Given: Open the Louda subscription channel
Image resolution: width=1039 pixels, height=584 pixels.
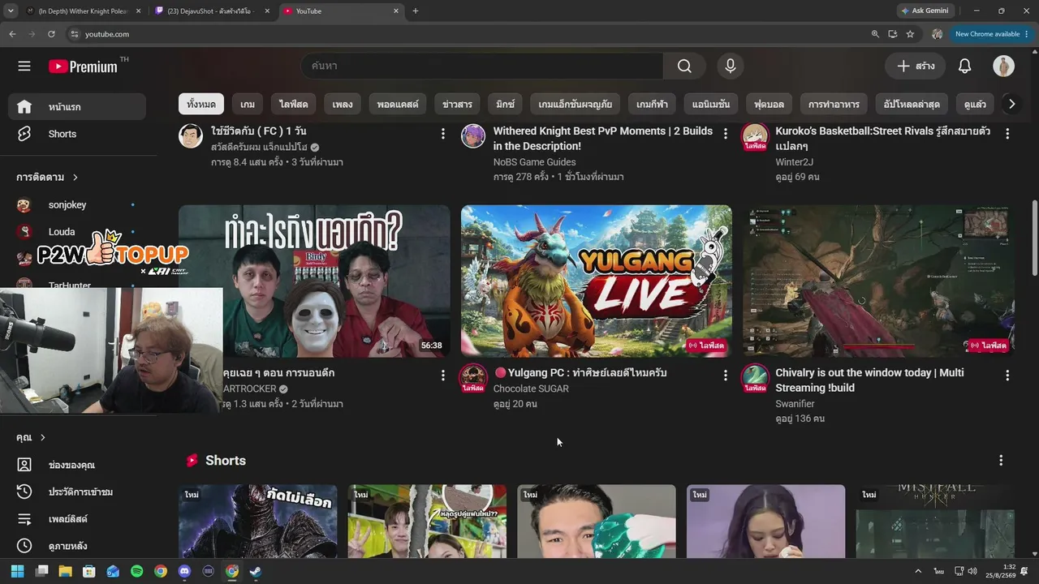Looking at the screenshot, I should (77, 232).
